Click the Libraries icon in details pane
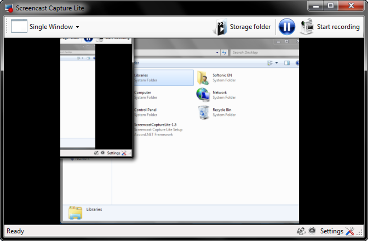This screenshot has height=241, width=368. (75, 212)
